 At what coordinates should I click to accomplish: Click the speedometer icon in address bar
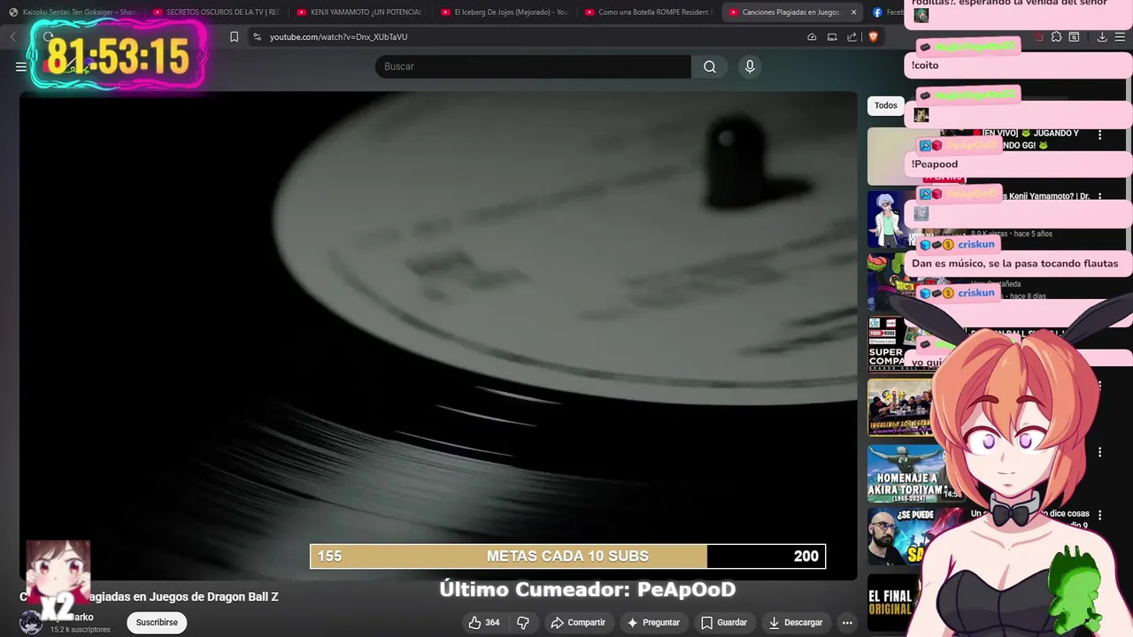(x=812, y=36)
